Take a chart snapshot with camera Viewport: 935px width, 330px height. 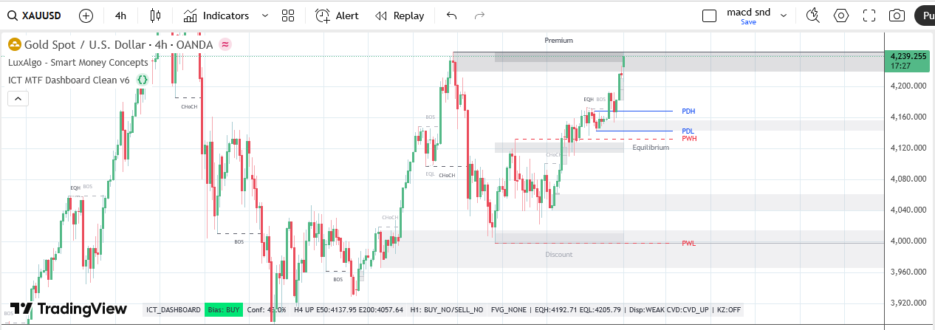pos(897,16)
